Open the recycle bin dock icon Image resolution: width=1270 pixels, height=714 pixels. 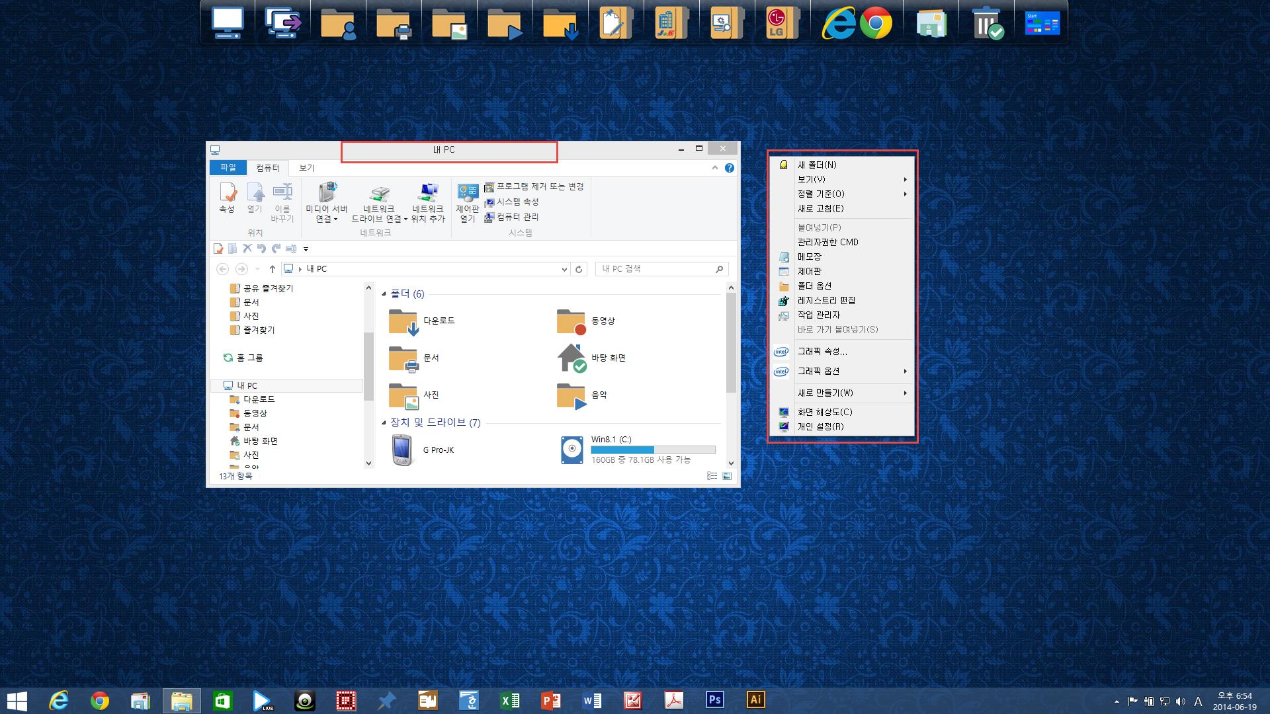988,23
